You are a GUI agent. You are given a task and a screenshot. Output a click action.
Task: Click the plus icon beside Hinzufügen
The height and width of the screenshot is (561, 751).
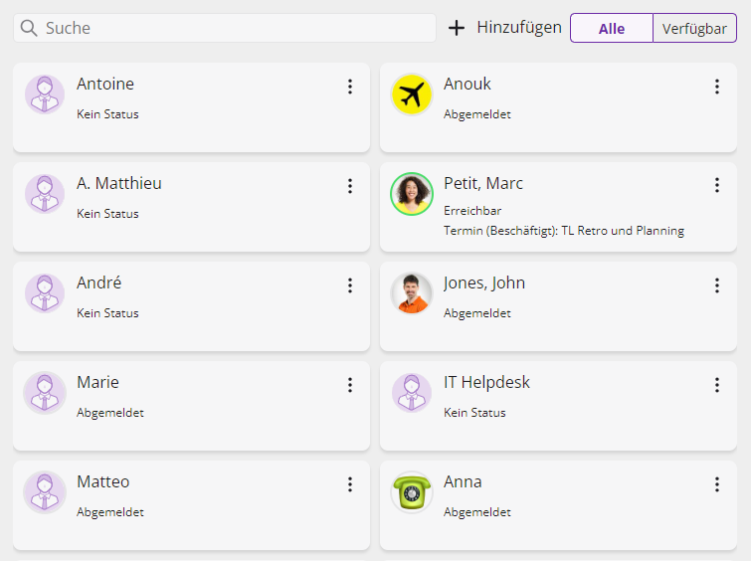pyautogui.click(x=457, y=28)
